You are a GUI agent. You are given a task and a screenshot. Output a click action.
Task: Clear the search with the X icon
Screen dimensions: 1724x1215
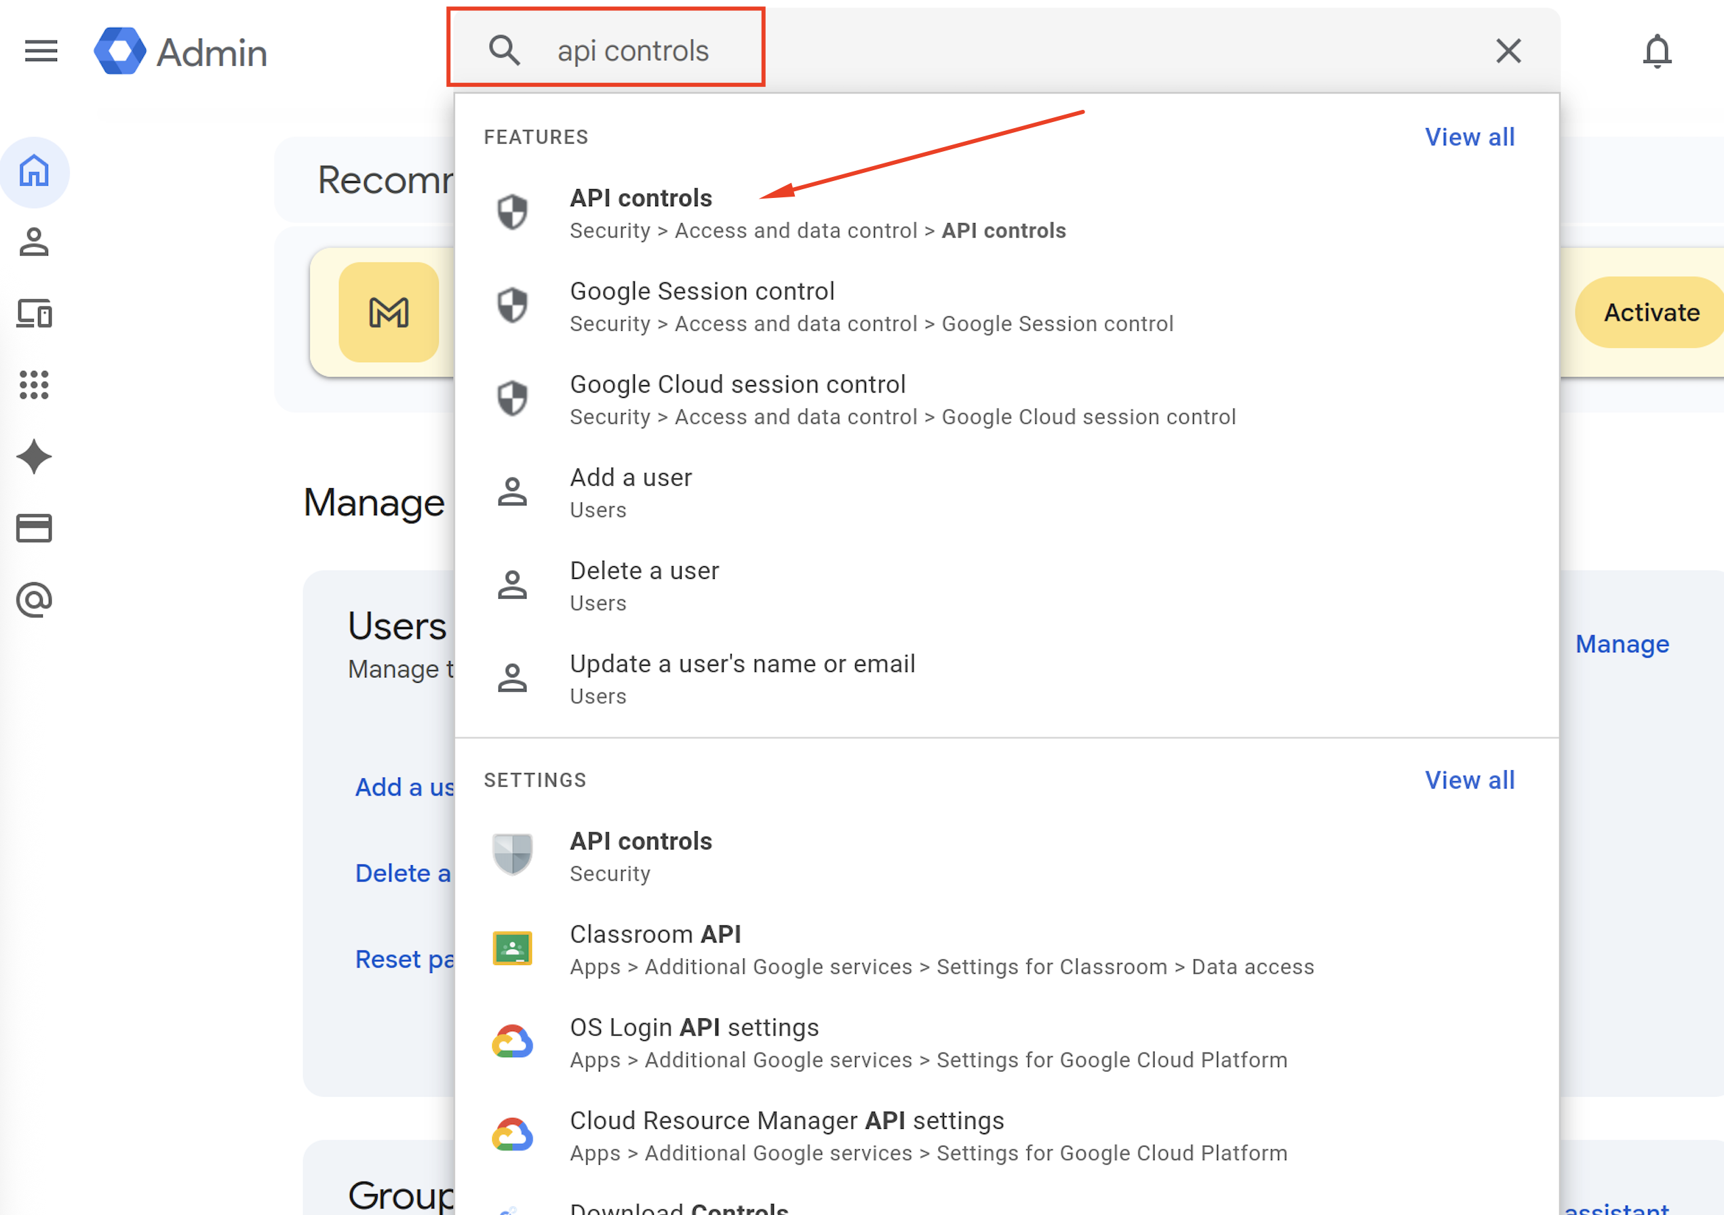pos(1508,51)
